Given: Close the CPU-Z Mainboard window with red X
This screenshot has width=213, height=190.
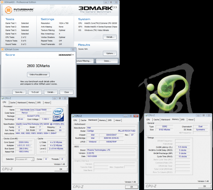Looking at the screenshot, I should click(x=136, y=116).
